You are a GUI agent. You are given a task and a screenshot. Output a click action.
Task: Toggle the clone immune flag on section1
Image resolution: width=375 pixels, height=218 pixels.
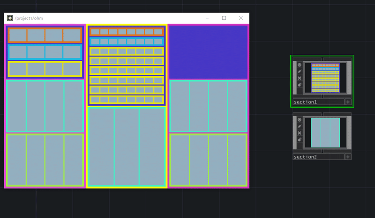[300, 72]
